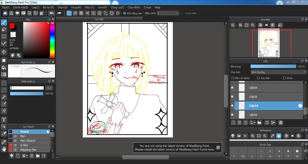
Task: Zoom out in the Hoa tiêu panel
Action: pos(253,25)
